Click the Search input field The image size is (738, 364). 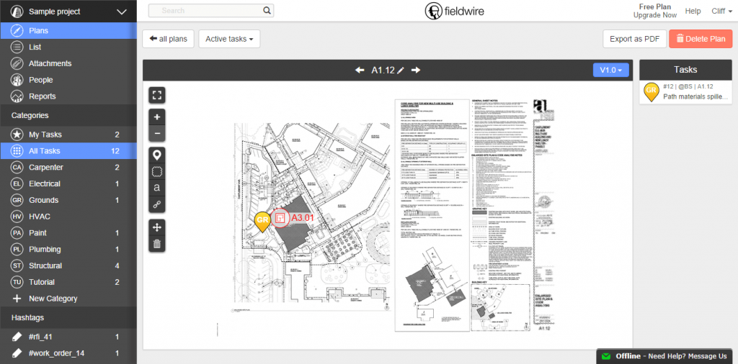pos(210,11)
